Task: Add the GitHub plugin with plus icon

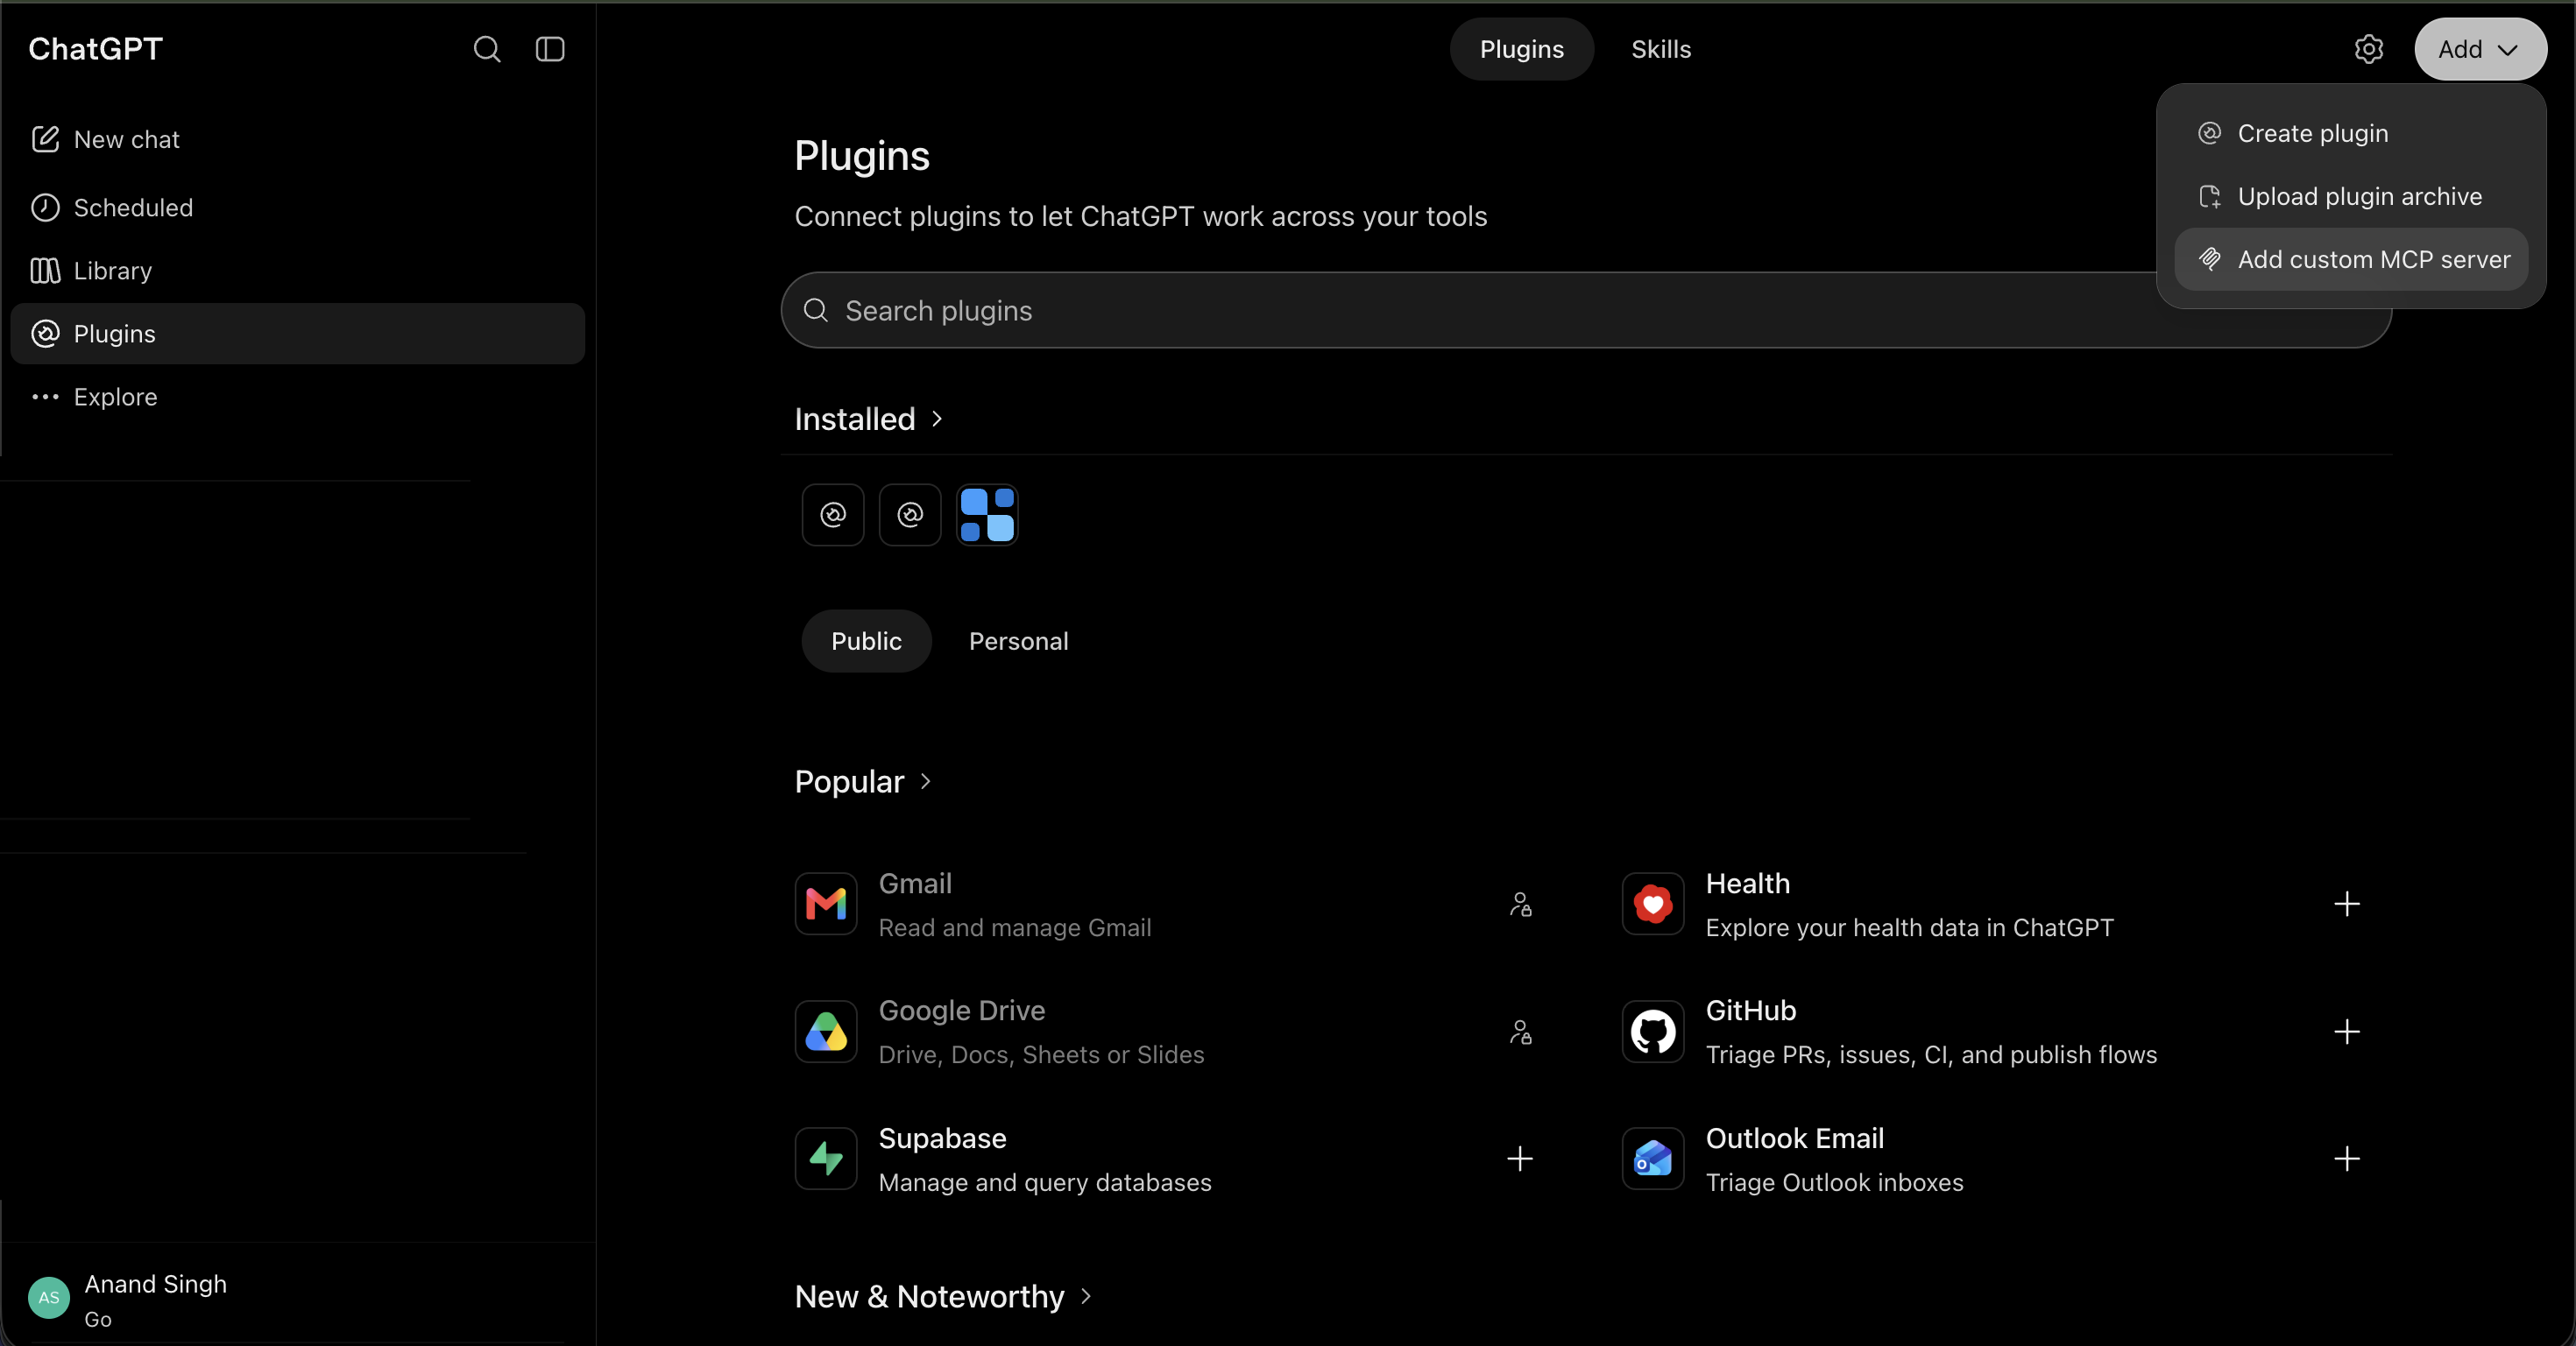Action: point(2347,1032)
